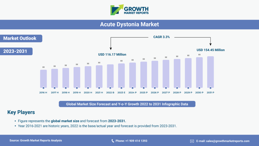259x146 pixels.
Task: Click the 2023 E bar
Action: (x=121, y=75)
